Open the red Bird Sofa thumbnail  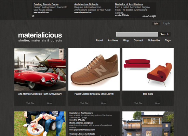(148, 69)
